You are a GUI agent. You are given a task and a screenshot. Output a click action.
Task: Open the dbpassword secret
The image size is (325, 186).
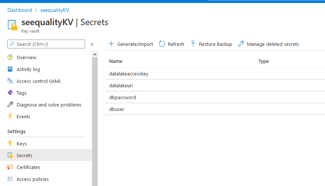(x=122, y=97)
